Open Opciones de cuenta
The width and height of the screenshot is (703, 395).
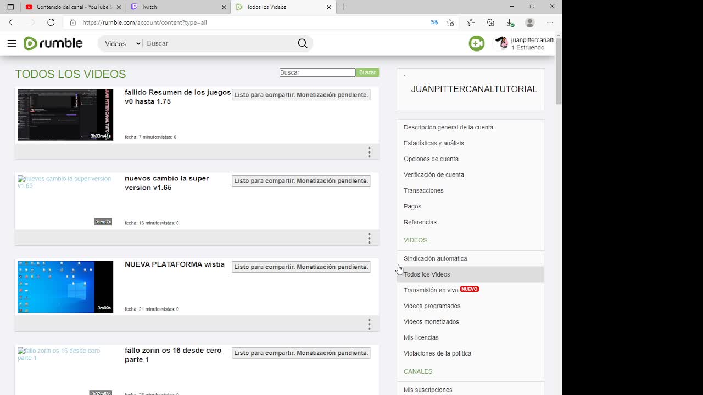431,159
